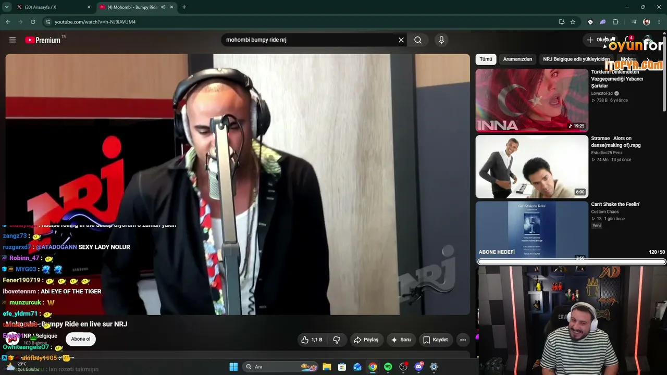Open Stromae Alors on danse title link
This screenshot has width=667, height=375.
[x=616, y=142]
